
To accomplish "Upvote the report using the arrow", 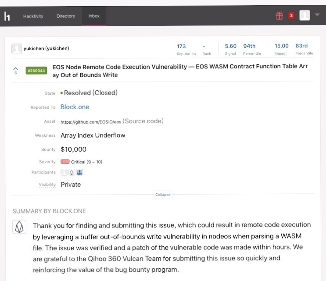I will (x=16, y=69).
